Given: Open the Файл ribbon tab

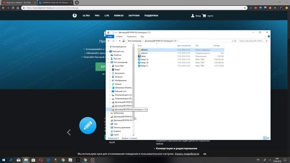Looking at the screenshot, I should click(x=110, y=37).
